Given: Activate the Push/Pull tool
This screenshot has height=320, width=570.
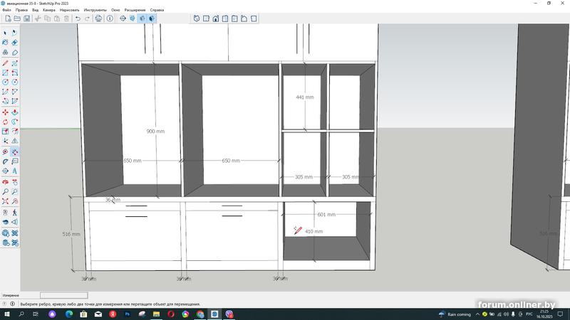Looking at the screenshot, I should 14,112.
